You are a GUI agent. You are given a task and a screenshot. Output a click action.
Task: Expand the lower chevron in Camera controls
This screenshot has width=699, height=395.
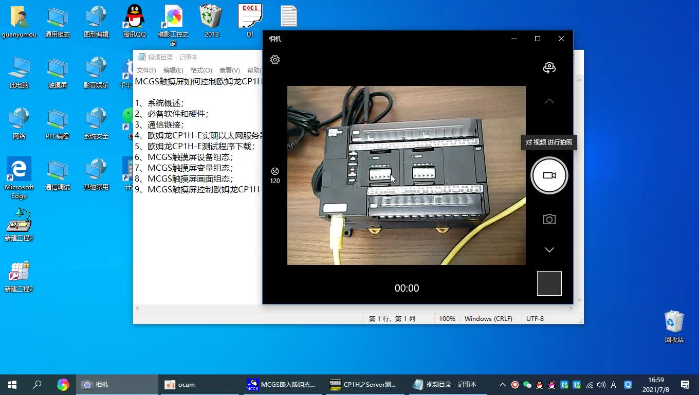coord(549,249)
